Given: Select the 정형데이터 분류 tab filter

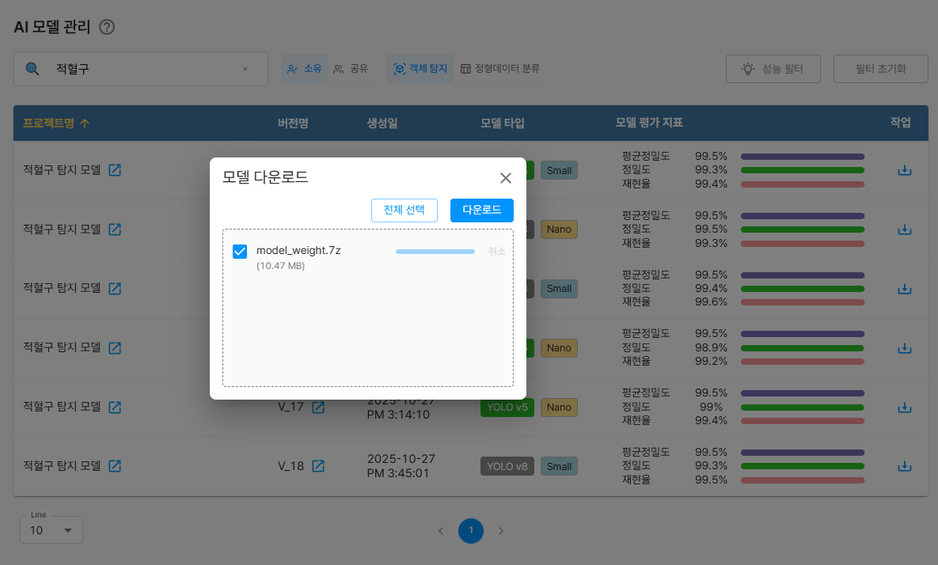Looking at the screenshot, I should (500, 69).
